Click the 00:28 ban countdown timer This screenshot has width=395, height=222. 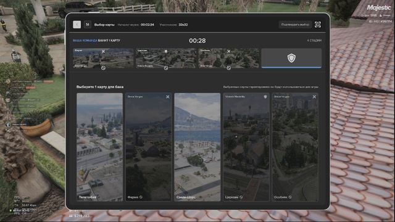197,41
